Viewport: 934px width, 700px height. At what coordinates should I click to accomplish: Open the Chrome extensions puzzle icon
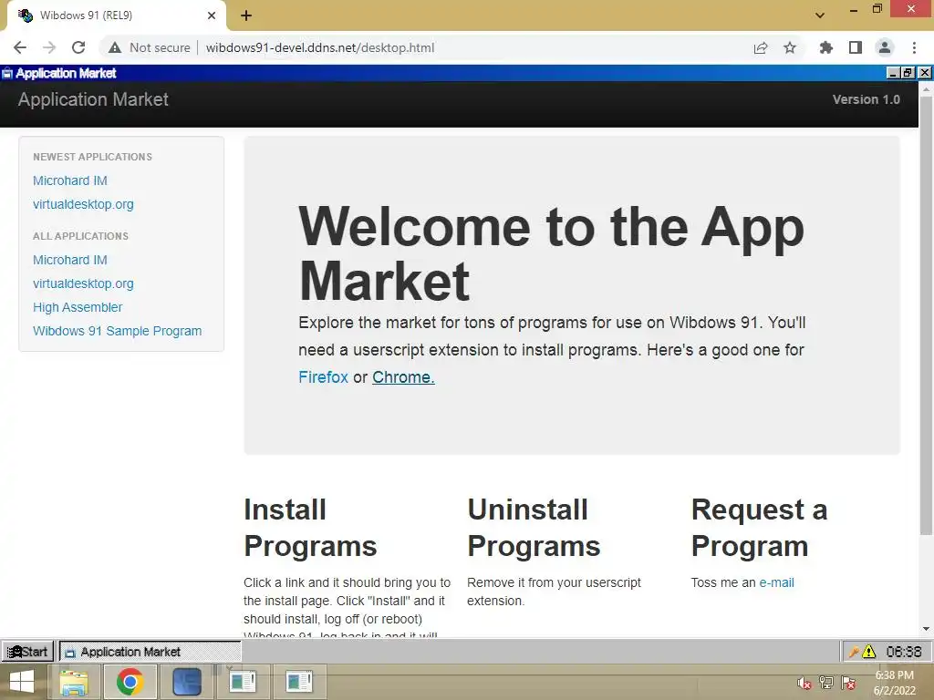point(825,47)
